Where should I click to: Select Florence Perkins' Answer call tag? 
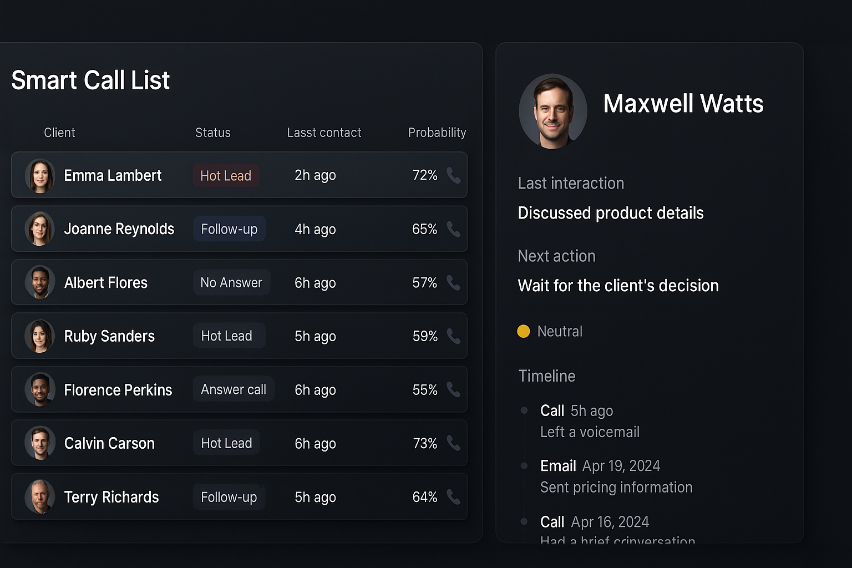(234, 389)
